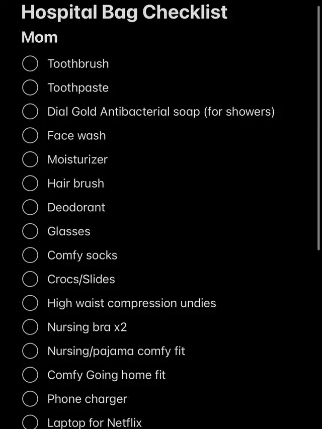The width and height of the screenshot is (322, 429).
Task: Place cursor in the Mom heading
Action: pos(39,38)
